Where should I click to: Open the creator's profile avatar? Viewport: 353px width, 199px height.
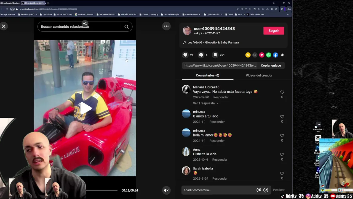(187, 31)
